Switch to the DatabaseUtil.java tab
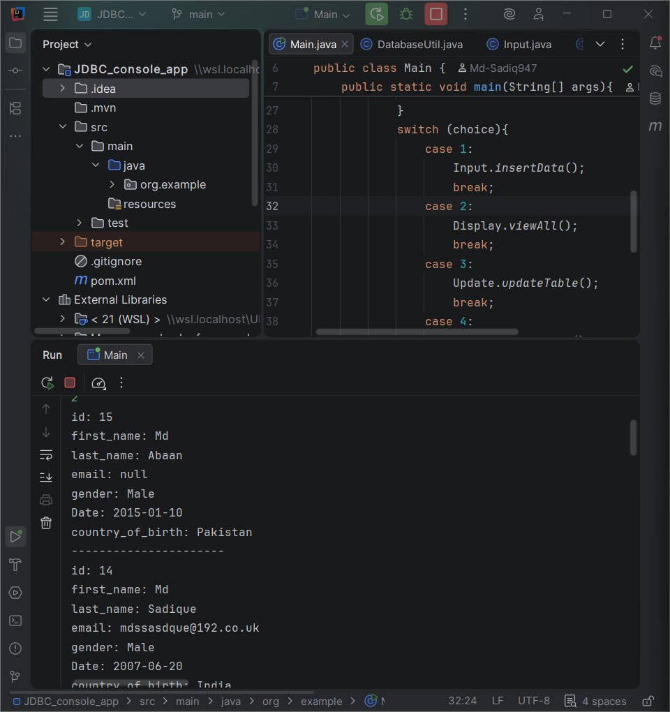 coord(412,44)
